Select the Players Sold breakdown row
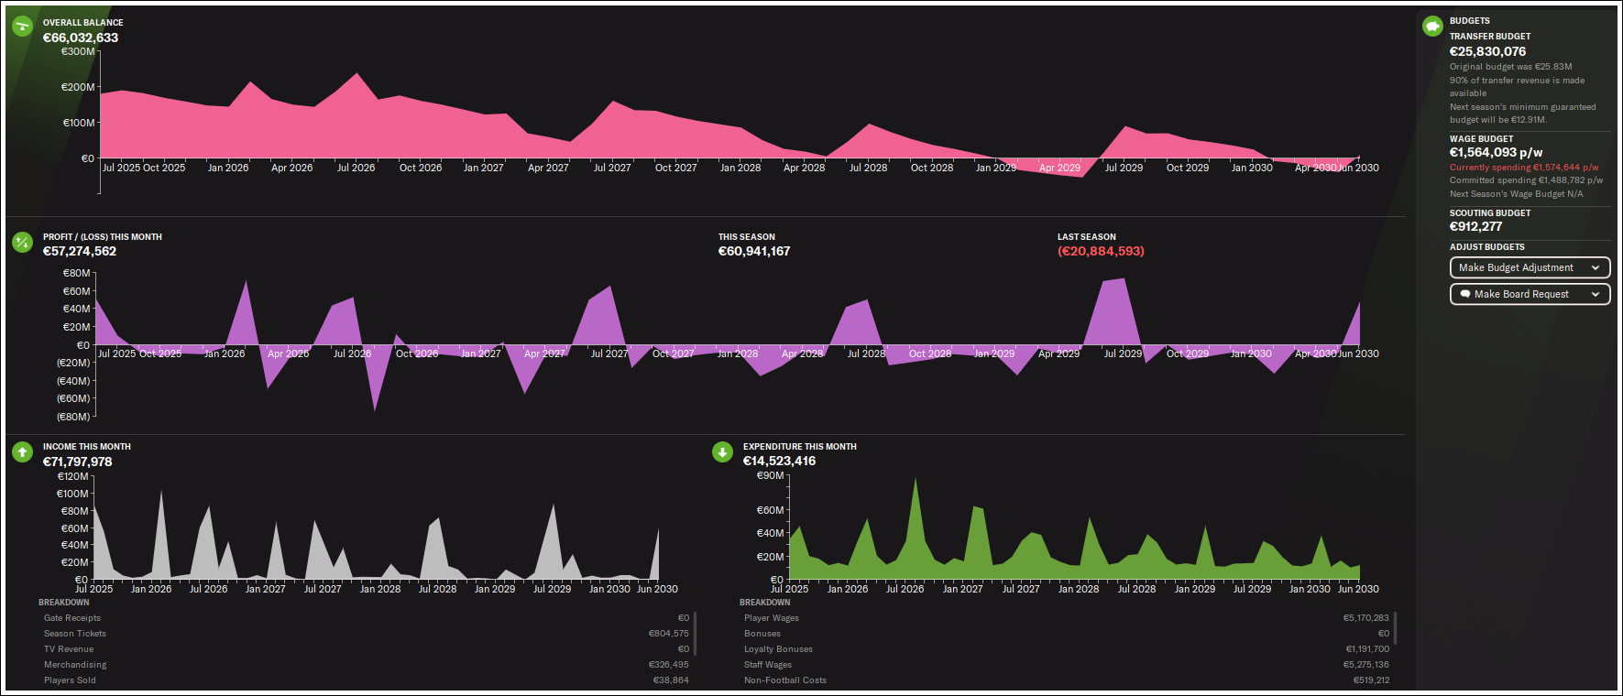 pos(367,680)
